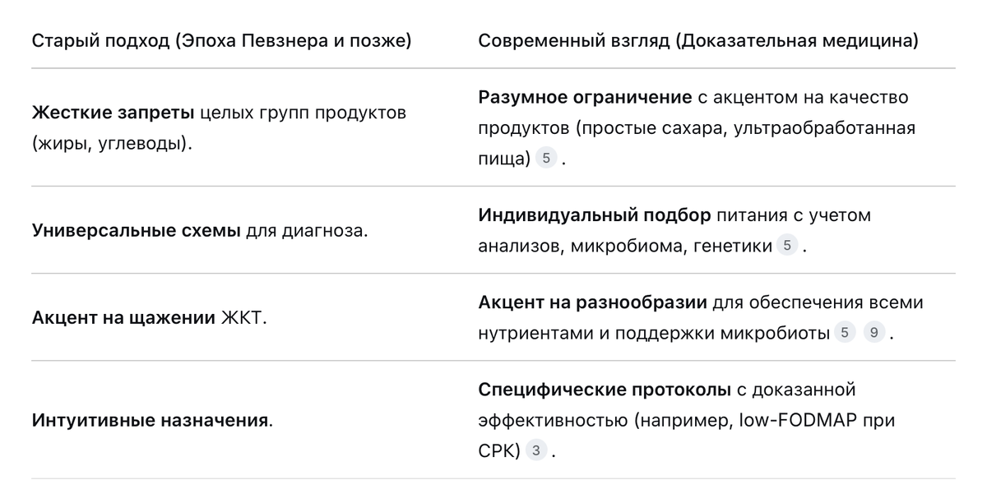Open citation 3 after 'СРК'
Viewport: 987px width, 489px height.
click(536, 451)
